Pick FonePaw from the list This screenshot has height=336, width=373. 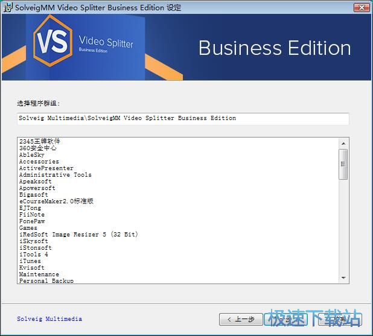(32, 221)
